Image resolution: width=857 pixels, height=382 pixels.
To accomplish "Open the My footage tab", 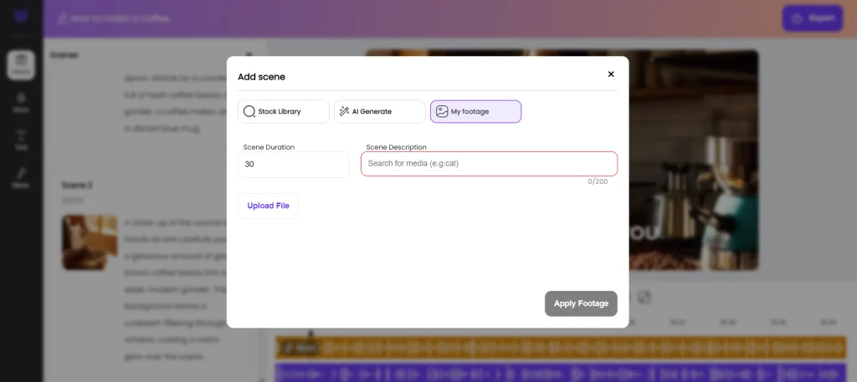I will tap(475, 111).
